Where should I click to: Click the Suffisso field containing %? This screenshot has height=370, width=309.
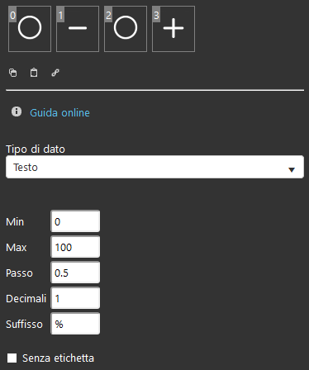(x=75, y=324)
